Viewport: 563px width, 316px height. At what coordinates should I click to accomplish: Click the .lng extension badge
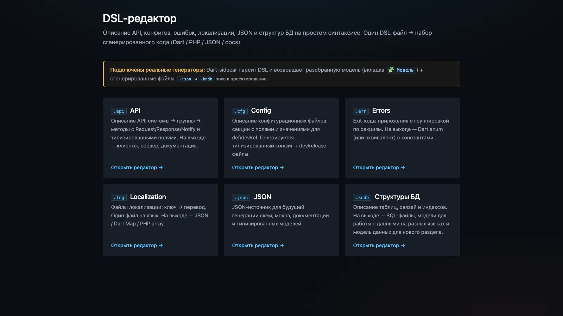pos(119,197)
